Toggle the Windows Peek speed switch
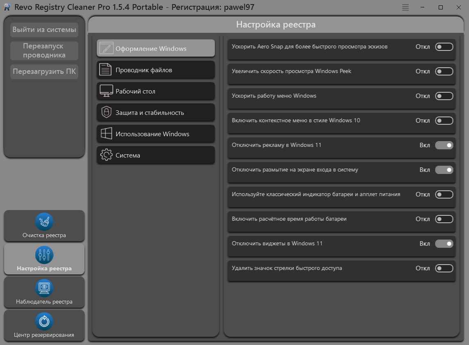Screen dimensions: 469x345 [x=444, y=71]
